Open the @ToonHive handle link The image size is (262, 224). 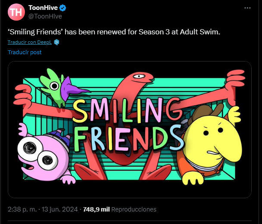(x=45, y=16)
